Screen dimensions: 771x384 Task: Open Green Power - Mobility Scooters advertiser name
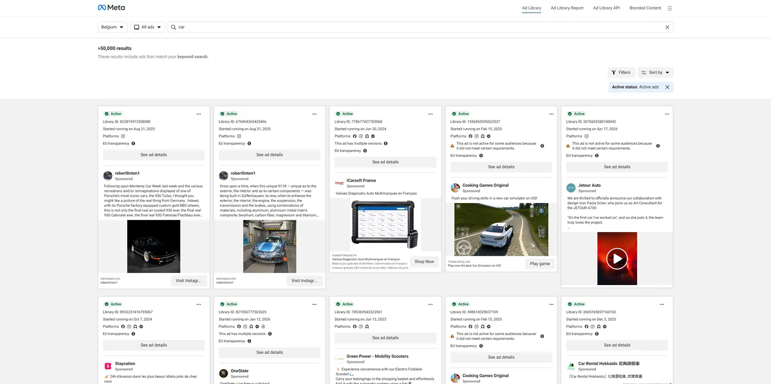[377, 356]
